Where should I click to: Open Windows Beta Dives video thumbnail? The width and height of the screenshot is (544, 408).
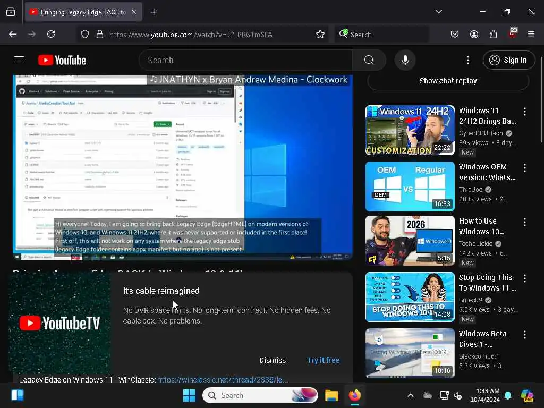(x=410, y=353)
